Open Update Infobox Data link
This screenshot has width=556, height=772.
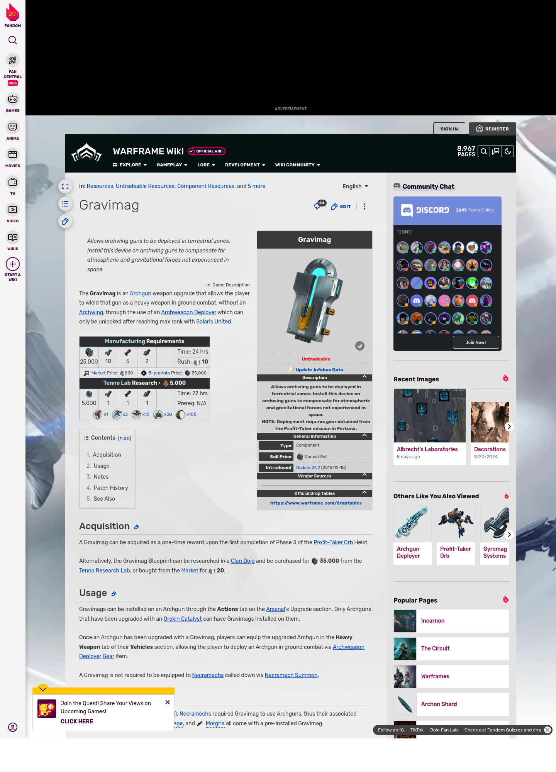[x=319, y=370]
